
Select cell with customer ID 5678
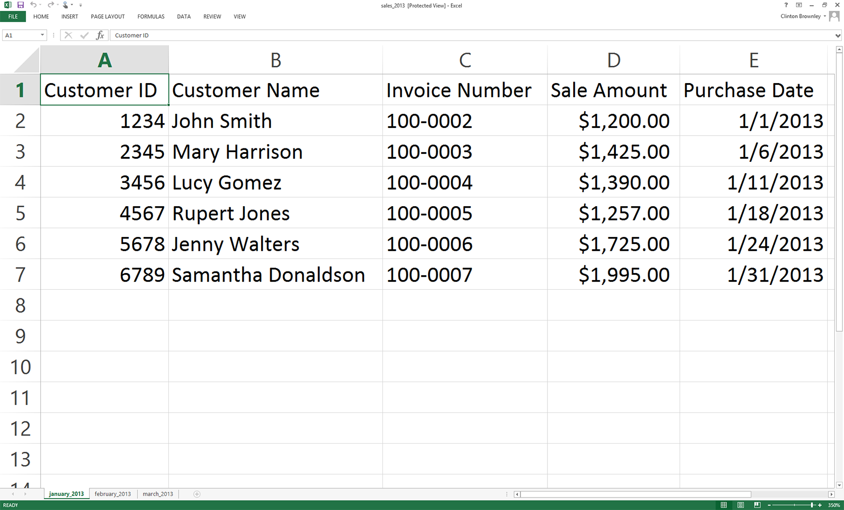105,244
